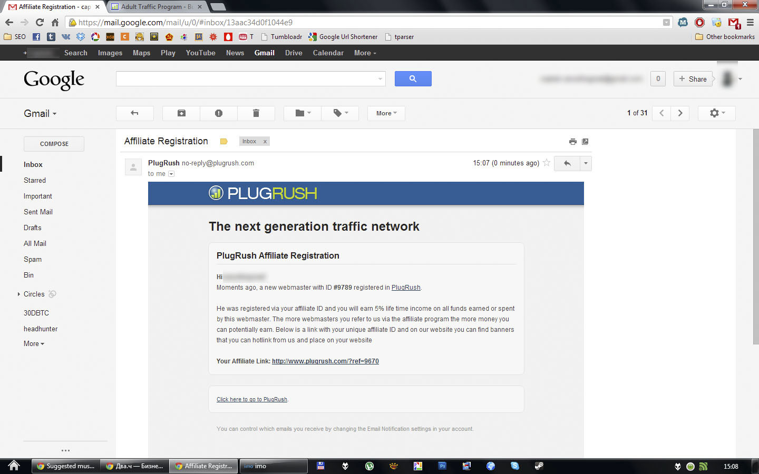Open Chrome menu hamburger icon
Image resolution: width=759 pixels, height=474 pixels.
[x=750, y=22]
